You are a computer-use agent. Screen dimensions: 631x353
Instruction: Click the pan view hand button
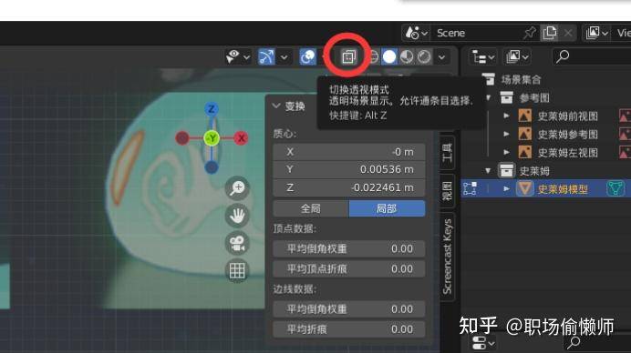pos(237,216)
